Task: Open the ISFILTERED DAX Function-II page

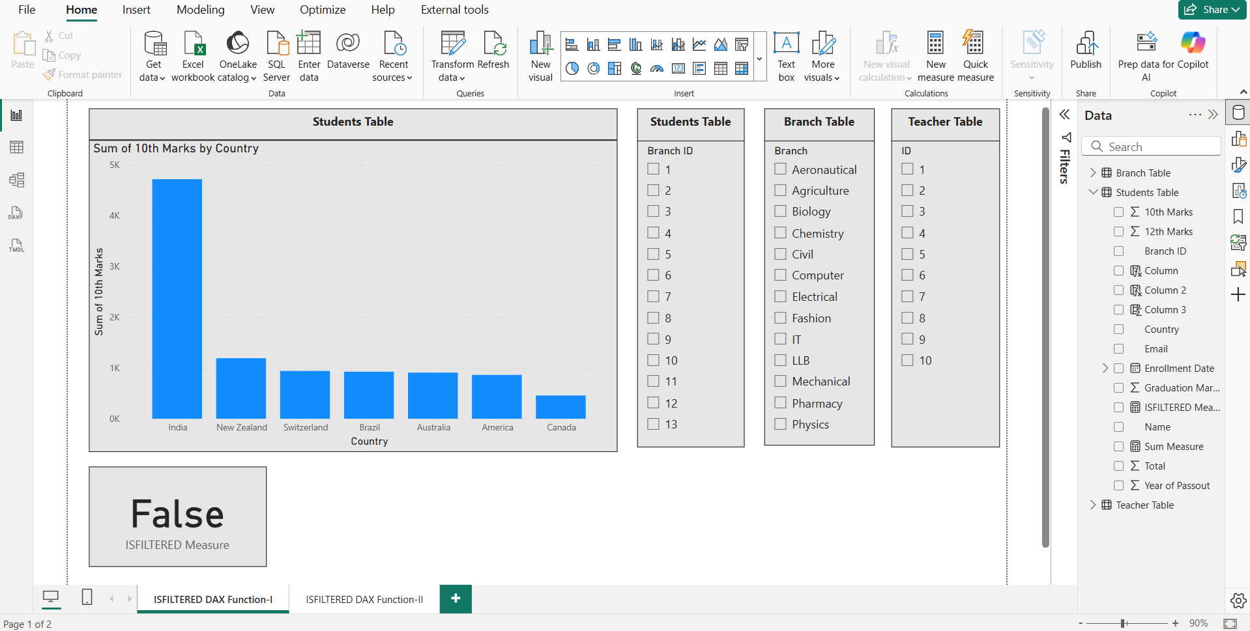Action: (363, 599)
